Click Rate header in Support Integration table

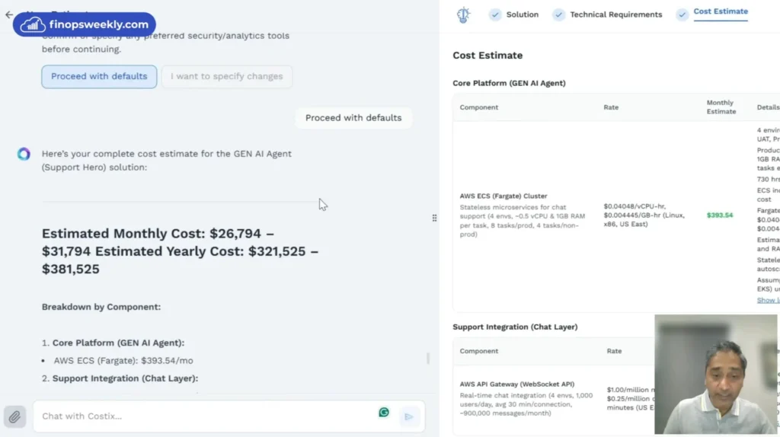(614, 351)
